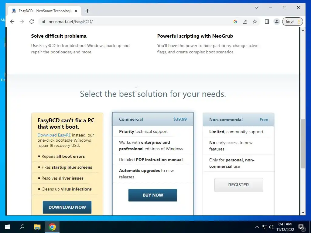This screenshot has width=311, height=233.
Task: Open network status tray icon
Action: (265, 227)
